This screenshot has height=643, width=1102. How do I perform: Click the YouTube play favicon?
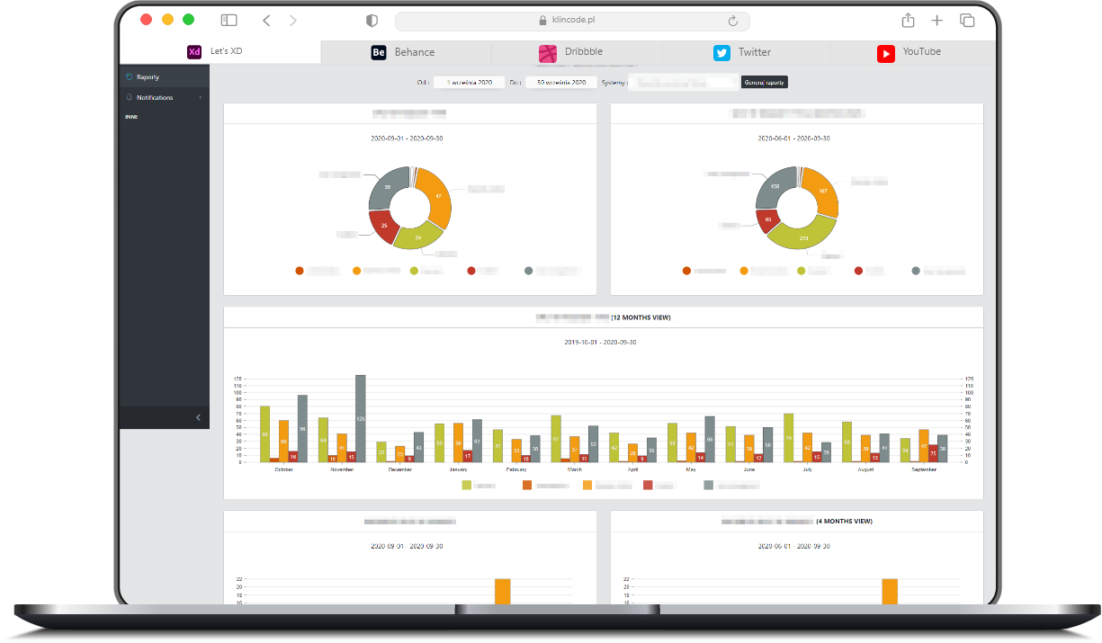pos(886,54)
